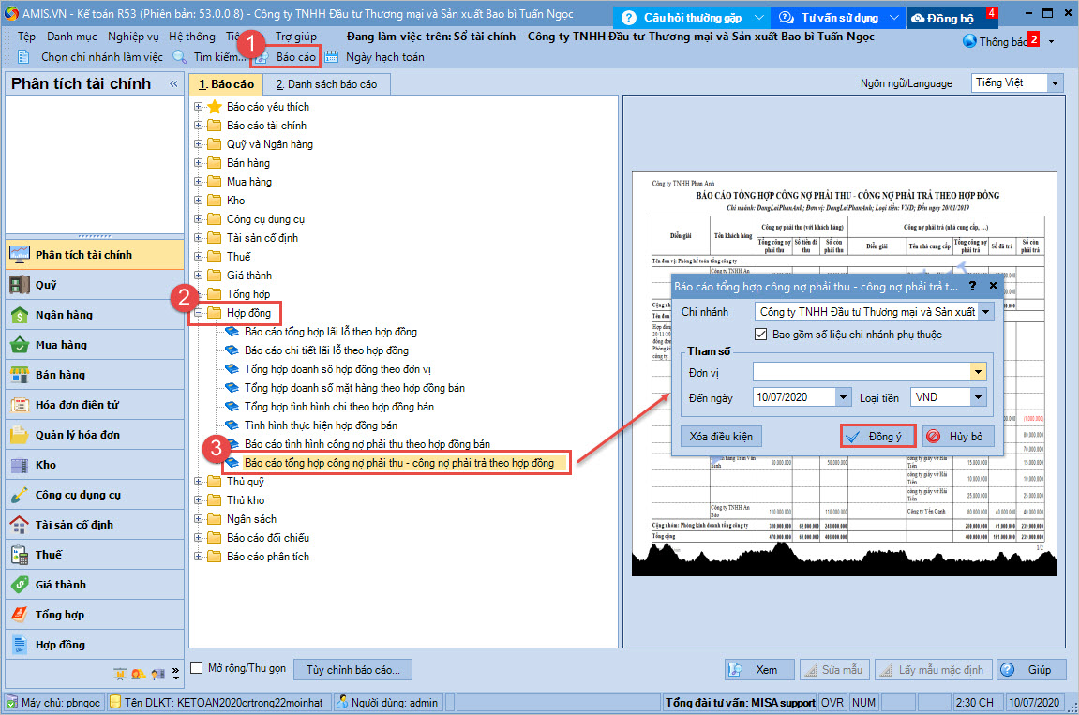Select the Mua hàng cart icon

point(19,345)
